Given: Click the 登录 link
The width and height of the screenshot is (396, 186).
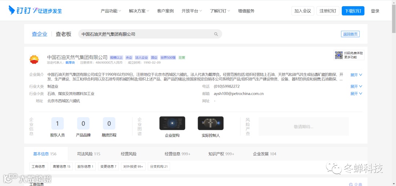Looking at the screenshot, I should point(375,11).
